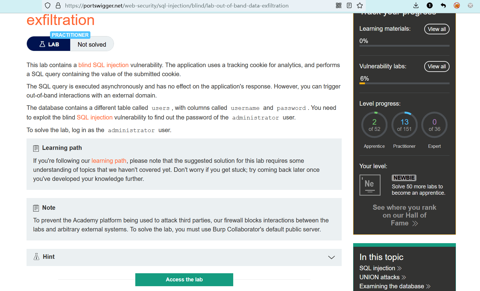
Task: Click the 'password' column code text
Action: point(291,108)
